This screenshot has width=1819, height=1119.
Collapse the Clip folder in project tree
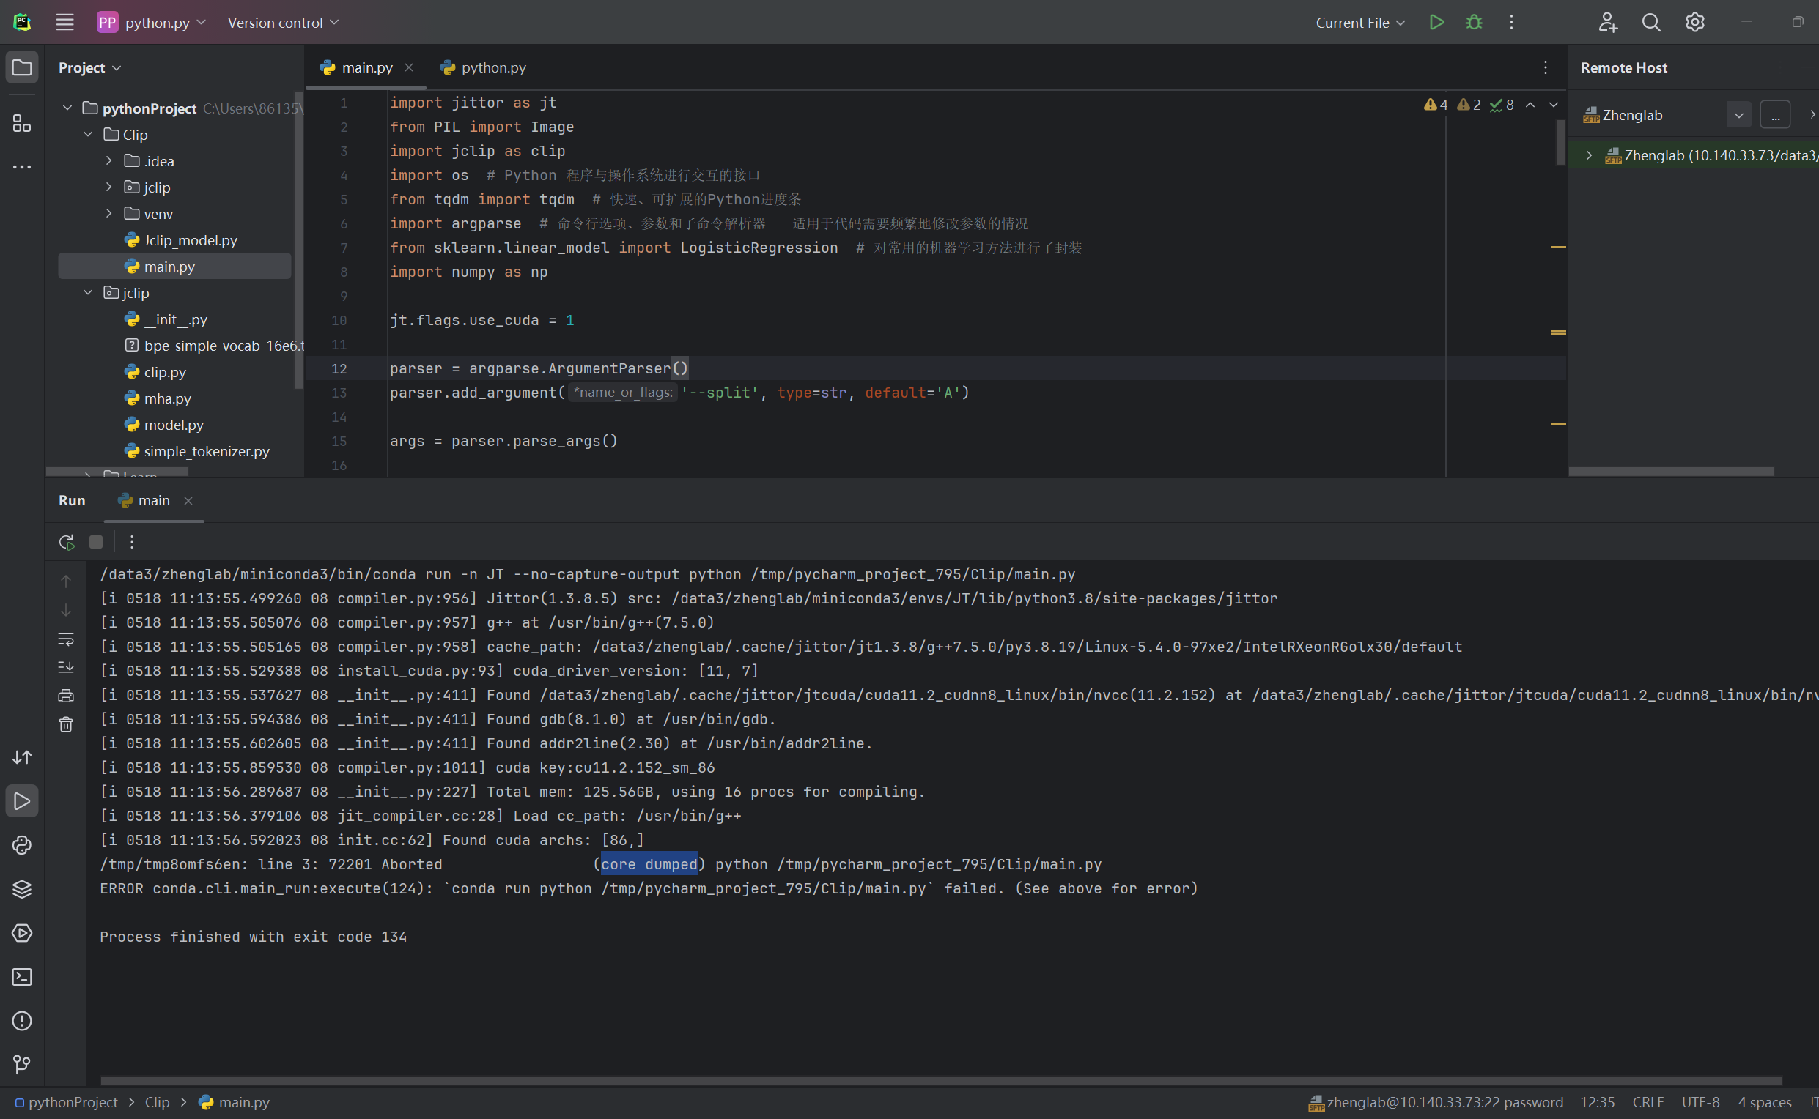88,134
